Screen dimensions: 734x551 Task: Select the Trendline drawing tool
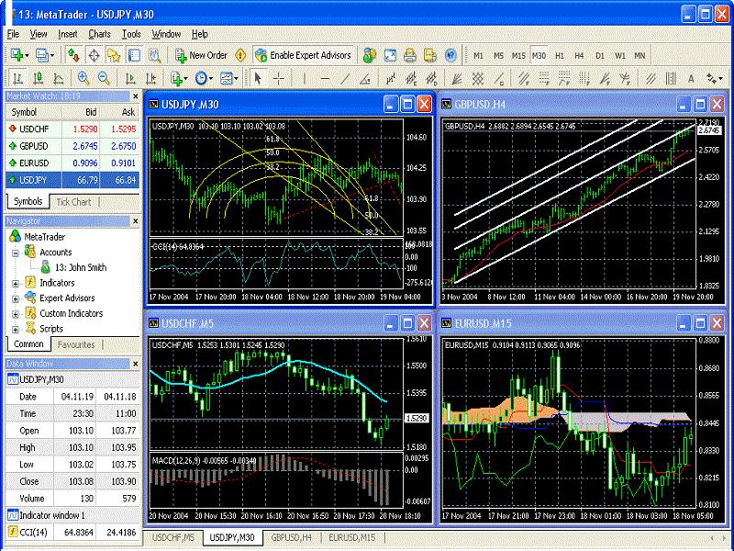[346, 78]
